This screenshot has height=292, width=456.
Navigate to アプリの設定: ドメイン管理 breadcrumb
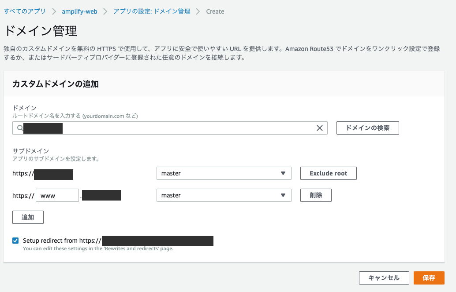click(152, 11)
